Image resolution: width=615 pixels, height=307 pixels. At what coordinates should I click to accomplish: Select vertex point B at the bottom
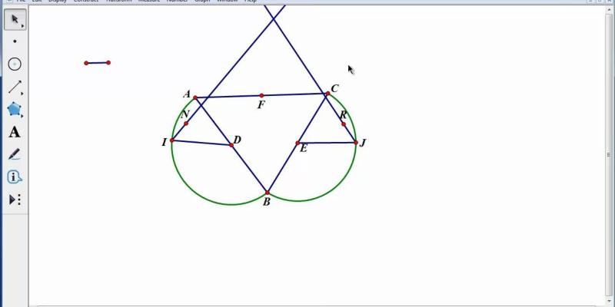pyautogui.click(x=268, y=193)
